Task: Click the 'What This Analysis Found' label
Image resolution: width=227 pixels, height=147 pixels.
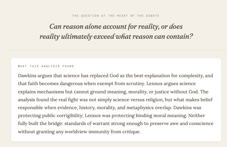Action: point(46,66)
